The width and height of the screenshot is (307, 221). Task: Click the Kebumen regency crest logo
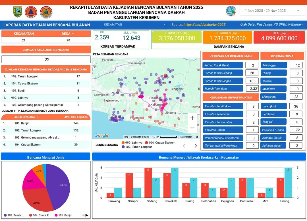point(18,12)
